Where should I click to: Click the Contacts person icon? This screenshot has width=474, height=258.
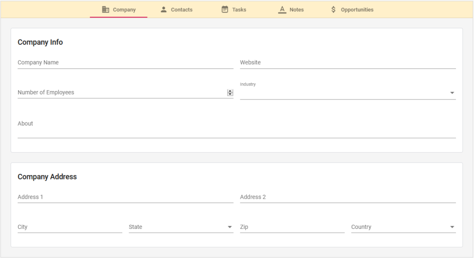[163, 9]
